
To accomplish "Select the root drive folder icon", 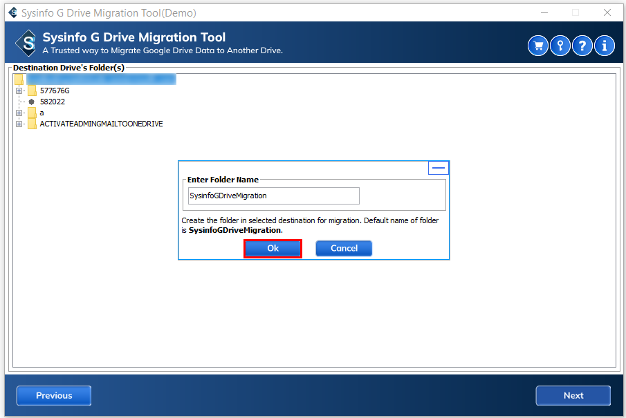I will pos(19,79).
